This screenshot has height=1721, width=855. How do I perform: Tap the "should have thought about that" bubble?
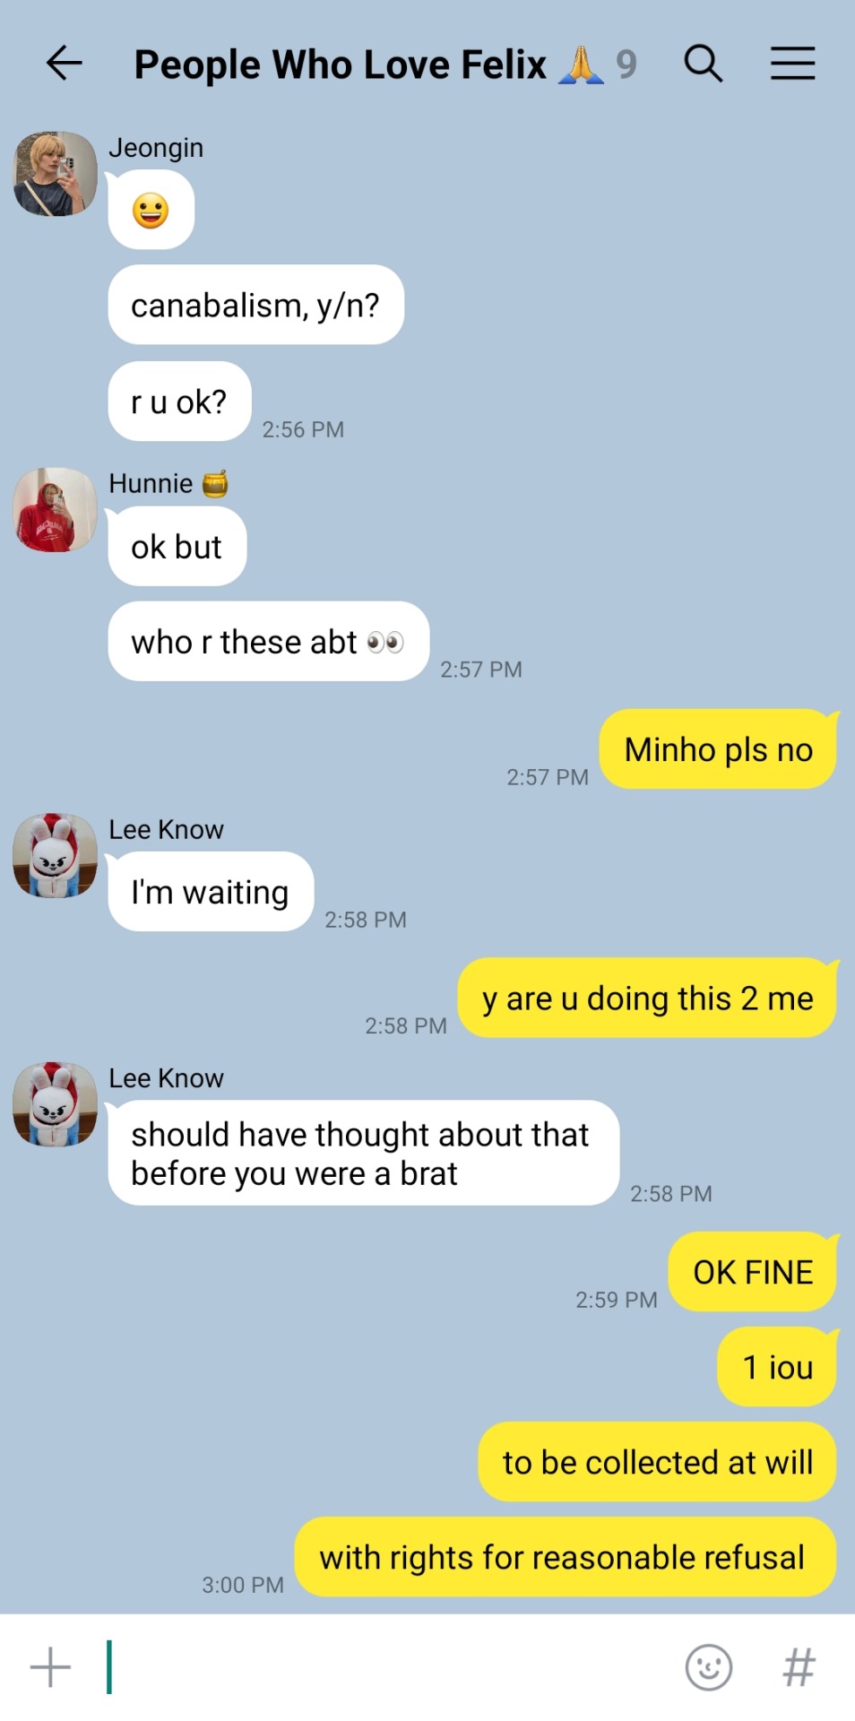tap(364, 1153)
